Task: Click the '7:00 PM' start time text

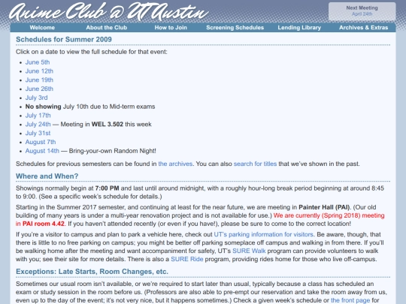Action: [x=107, y=188]
